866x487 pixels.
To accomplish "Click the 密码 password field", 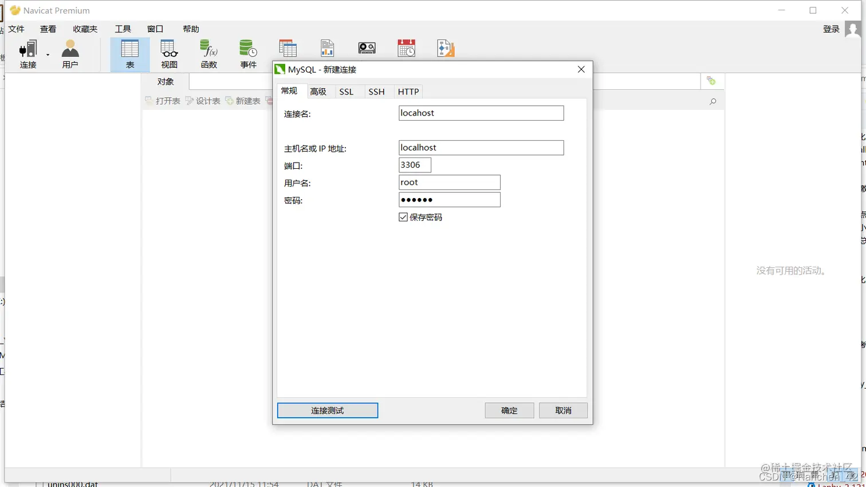I will (x=450, y=200).
